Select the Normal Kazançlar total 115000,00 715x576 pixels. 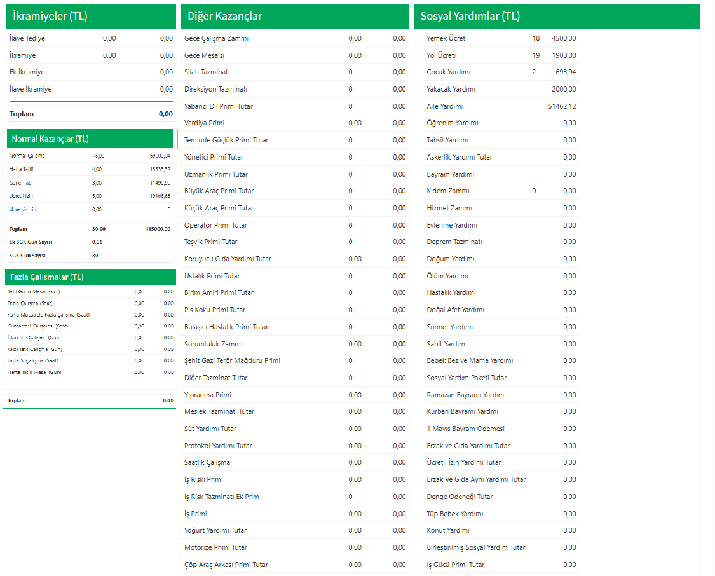coord(158,229)
